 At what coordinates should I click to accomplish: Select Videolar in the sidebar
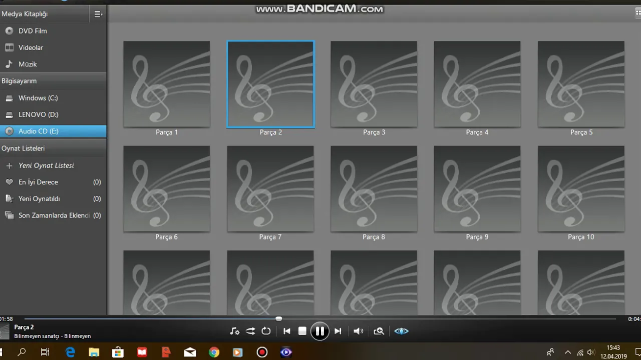(x=53, y=47)
